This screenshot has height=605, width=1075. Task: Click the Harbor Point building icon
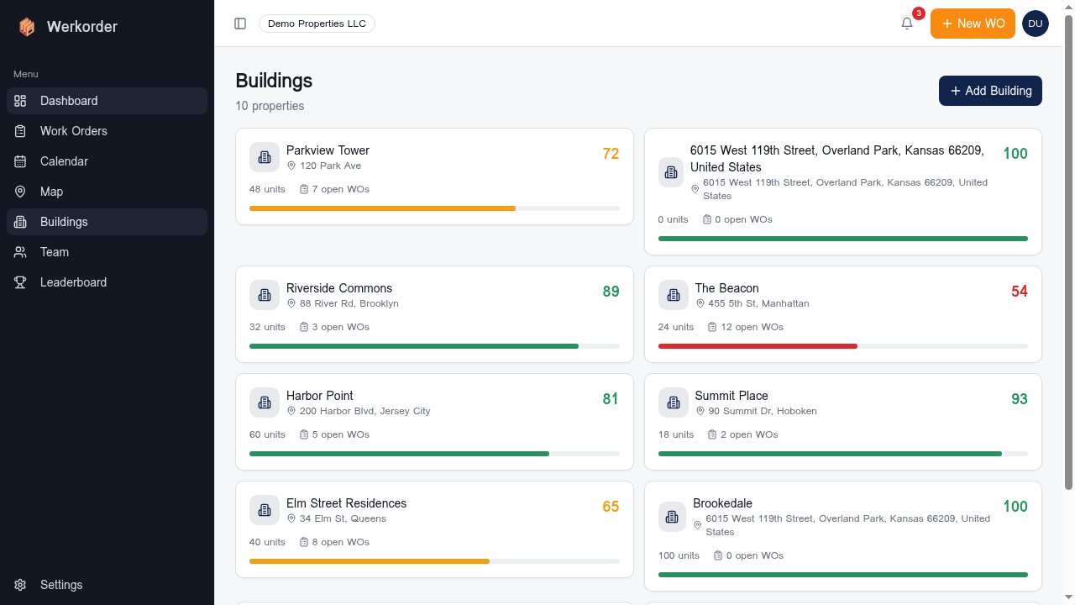point(265,402)
